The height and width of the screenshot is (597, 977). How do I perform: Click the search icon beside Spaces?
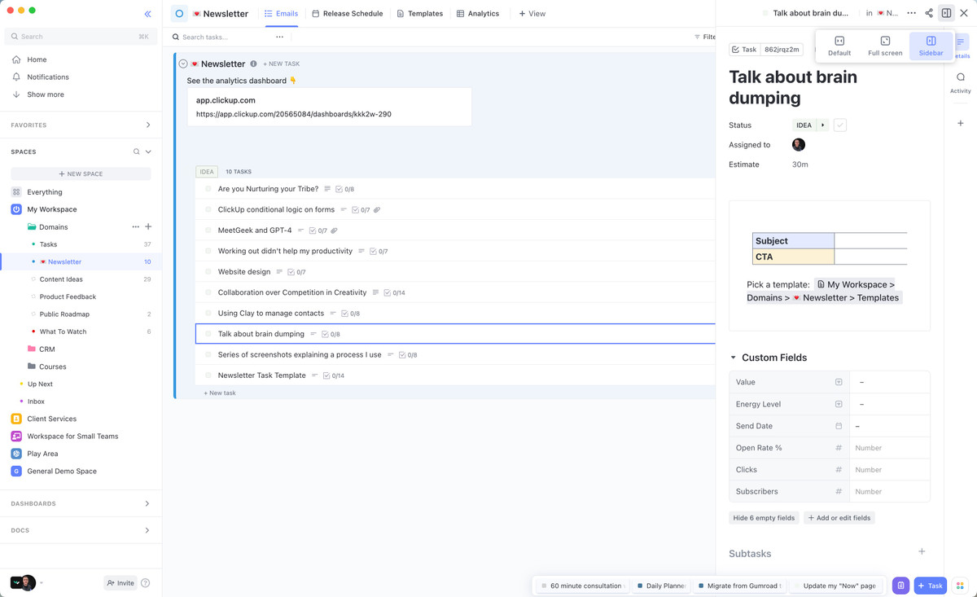click(136, 152)
